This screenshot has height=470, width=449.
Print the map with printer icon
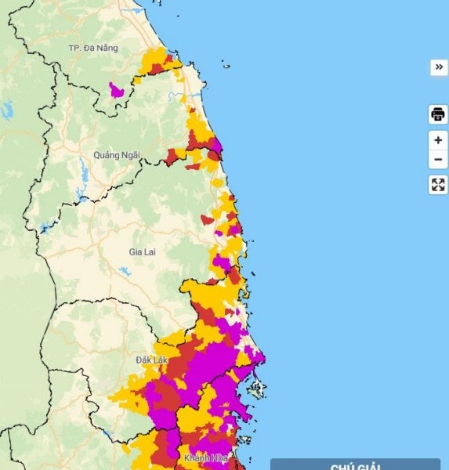(x=438, y=114)
